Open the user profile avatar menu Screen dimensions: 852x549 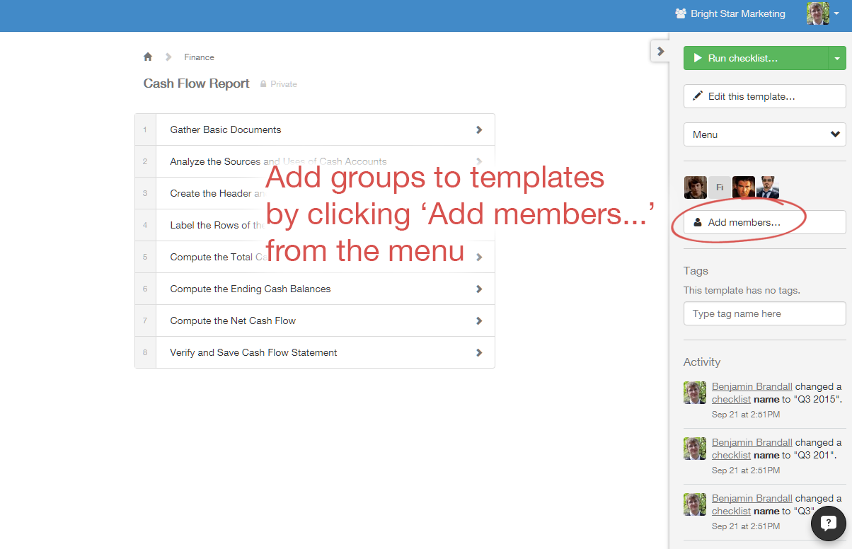822,13
